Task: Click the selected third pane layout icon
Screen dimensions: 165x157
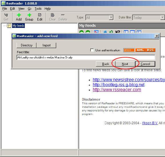Action: tap(139, 32)
